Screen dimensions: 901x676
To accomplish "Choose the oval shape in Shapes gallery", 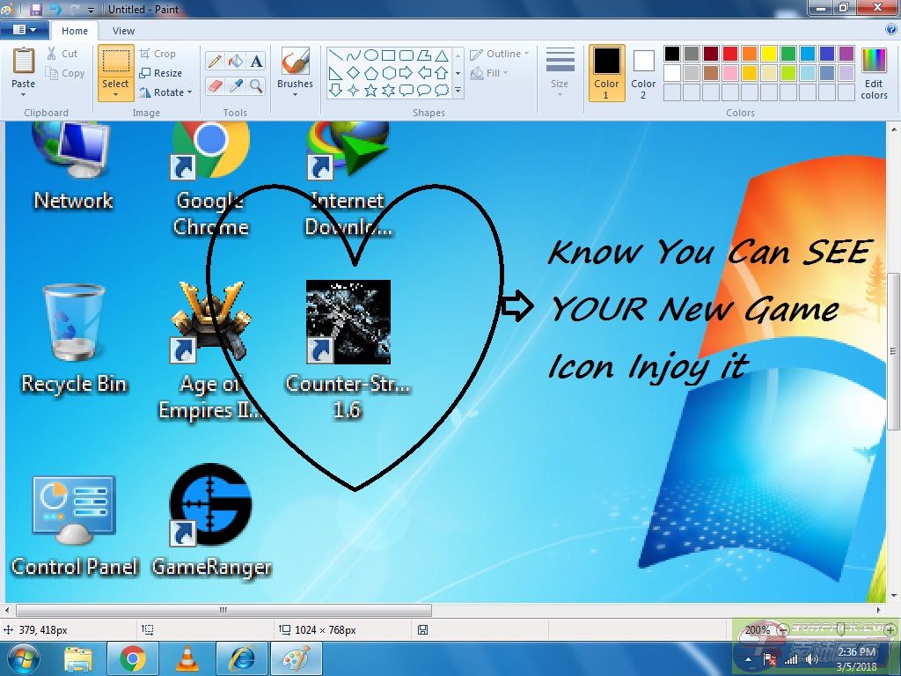I will 370,55.
